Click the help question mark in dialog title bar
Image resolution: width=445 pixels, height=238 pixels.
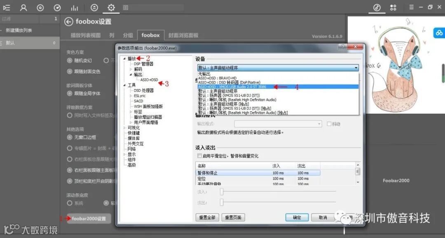[343, 47]
